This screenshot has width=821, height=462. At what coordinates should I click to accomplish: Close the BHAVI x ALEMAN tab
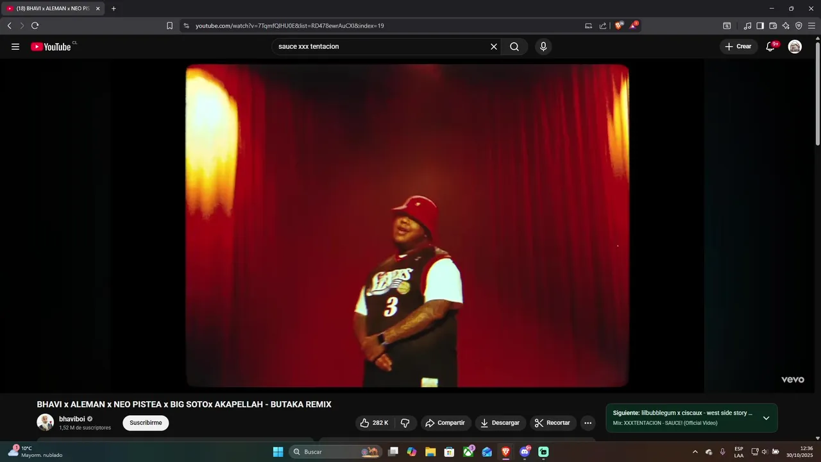[x=97, y=8]
